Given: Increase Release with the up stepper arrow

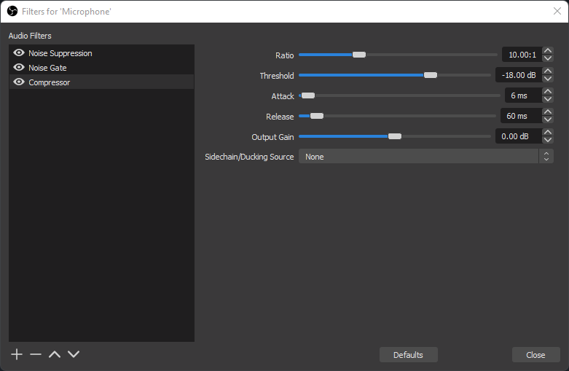Looking at the screenshot, I should coord(548,112).
